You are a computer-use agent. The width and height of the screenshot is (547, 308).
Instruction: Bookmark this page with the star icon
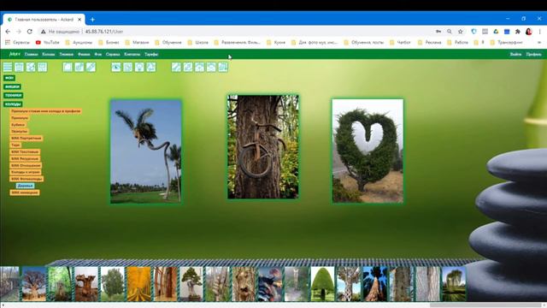coord(461,32)
